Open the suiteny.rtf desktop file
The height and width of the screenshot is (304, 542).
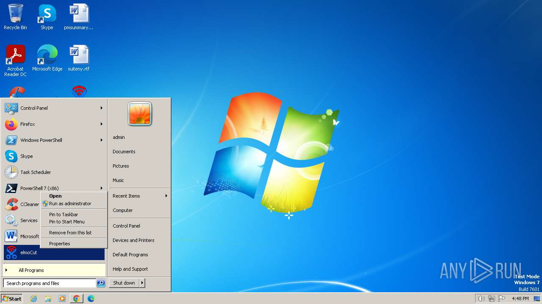tap(79, 58)
